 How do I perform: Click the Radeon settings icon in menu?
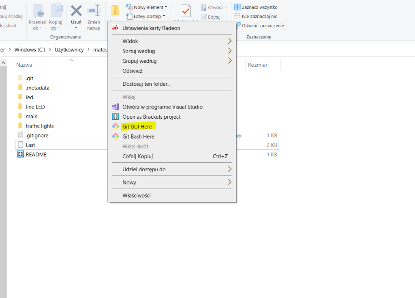click(x=116, y=28)
